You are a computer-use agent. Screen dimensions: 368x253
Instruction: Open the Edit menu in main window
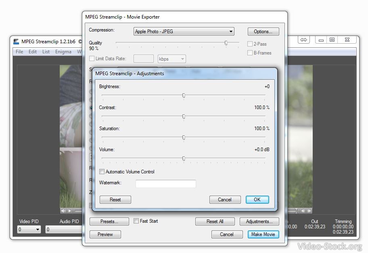tap(33, 52)
